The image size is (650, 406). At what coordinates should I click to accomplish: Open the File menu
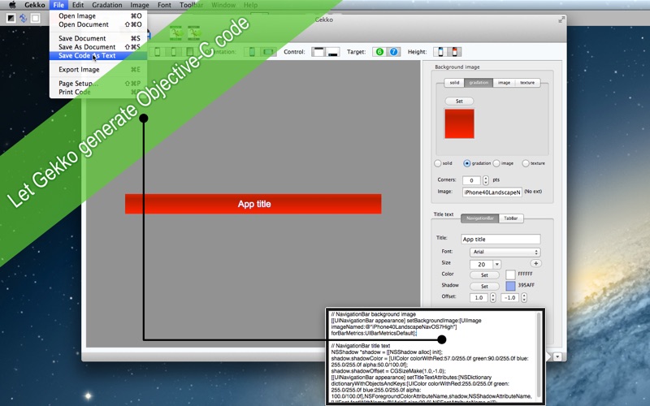pos(58,5)
